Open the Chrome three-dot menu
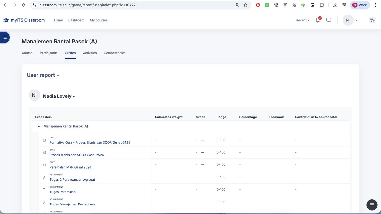 pos(376,5)
